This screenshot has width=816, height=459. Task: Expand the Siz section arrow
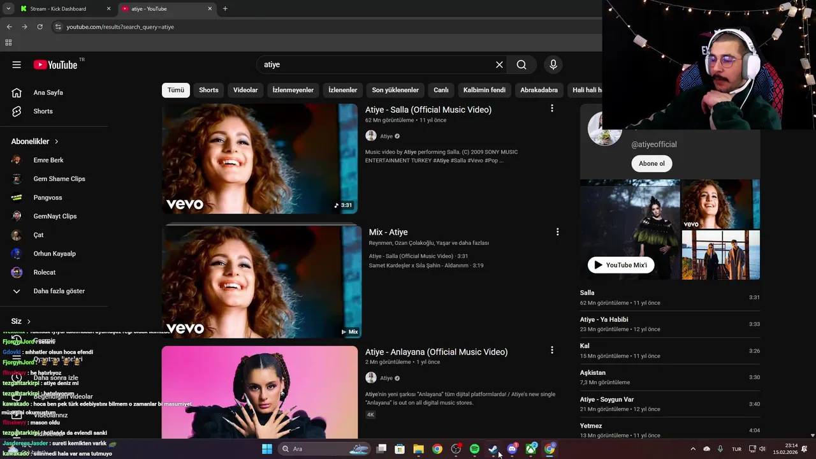[29, 321]
